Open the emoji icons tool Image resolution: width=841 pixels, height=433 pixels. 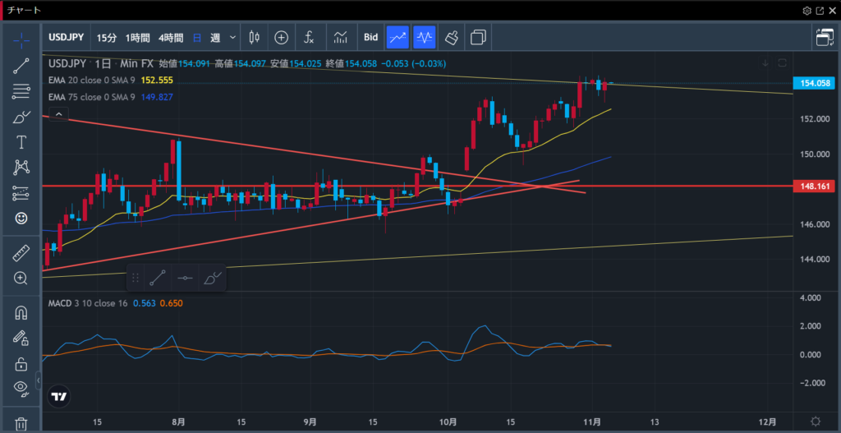coord(21,219)
